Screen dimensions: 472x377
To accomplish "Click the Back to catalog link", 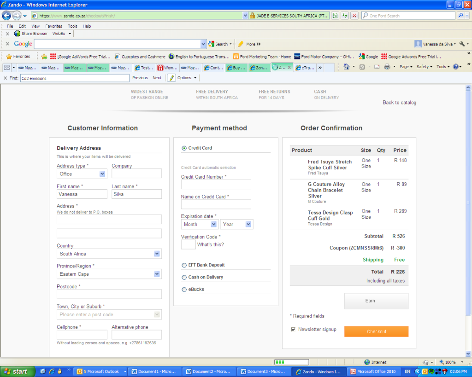I will point(399,103).
